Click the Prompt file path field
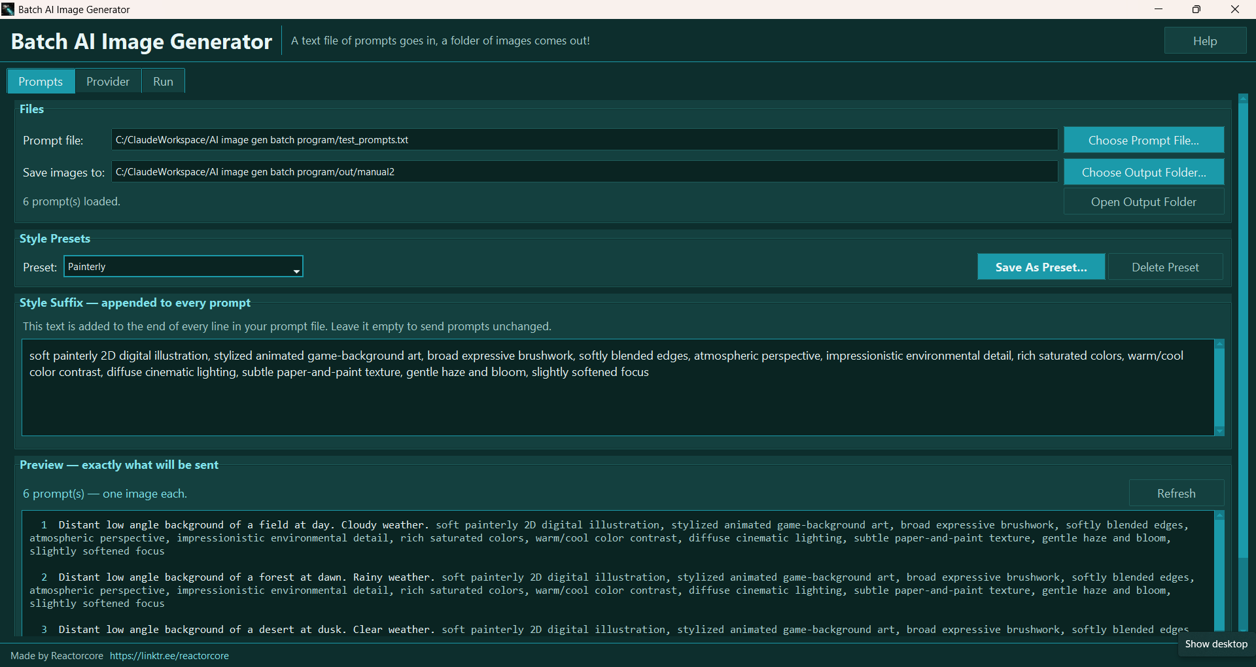The height and width of the screenshot is (667, 1256). (x=584, y=140)
